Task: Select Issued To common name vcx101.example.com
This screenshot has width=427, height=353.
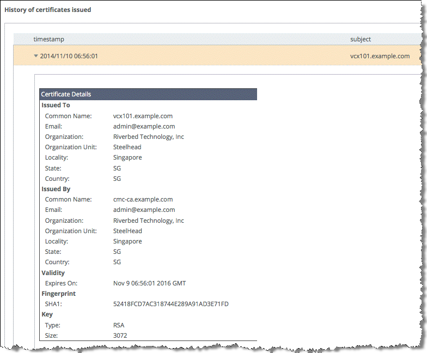Action: point(143,116)
